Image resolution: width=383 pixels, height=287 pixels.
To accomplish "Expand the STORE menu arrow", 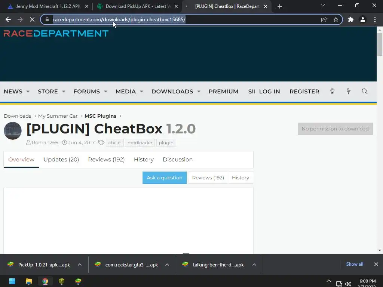I will coord(64,92).
